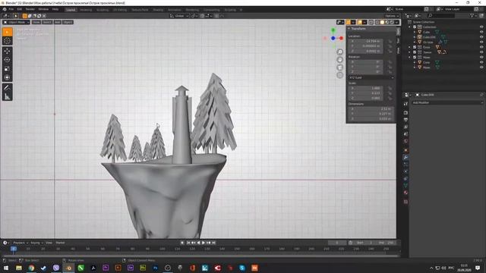The height and width of the screenshot is (273, 486).
Task: Click the Scale X value field
Action: [366, 88]
